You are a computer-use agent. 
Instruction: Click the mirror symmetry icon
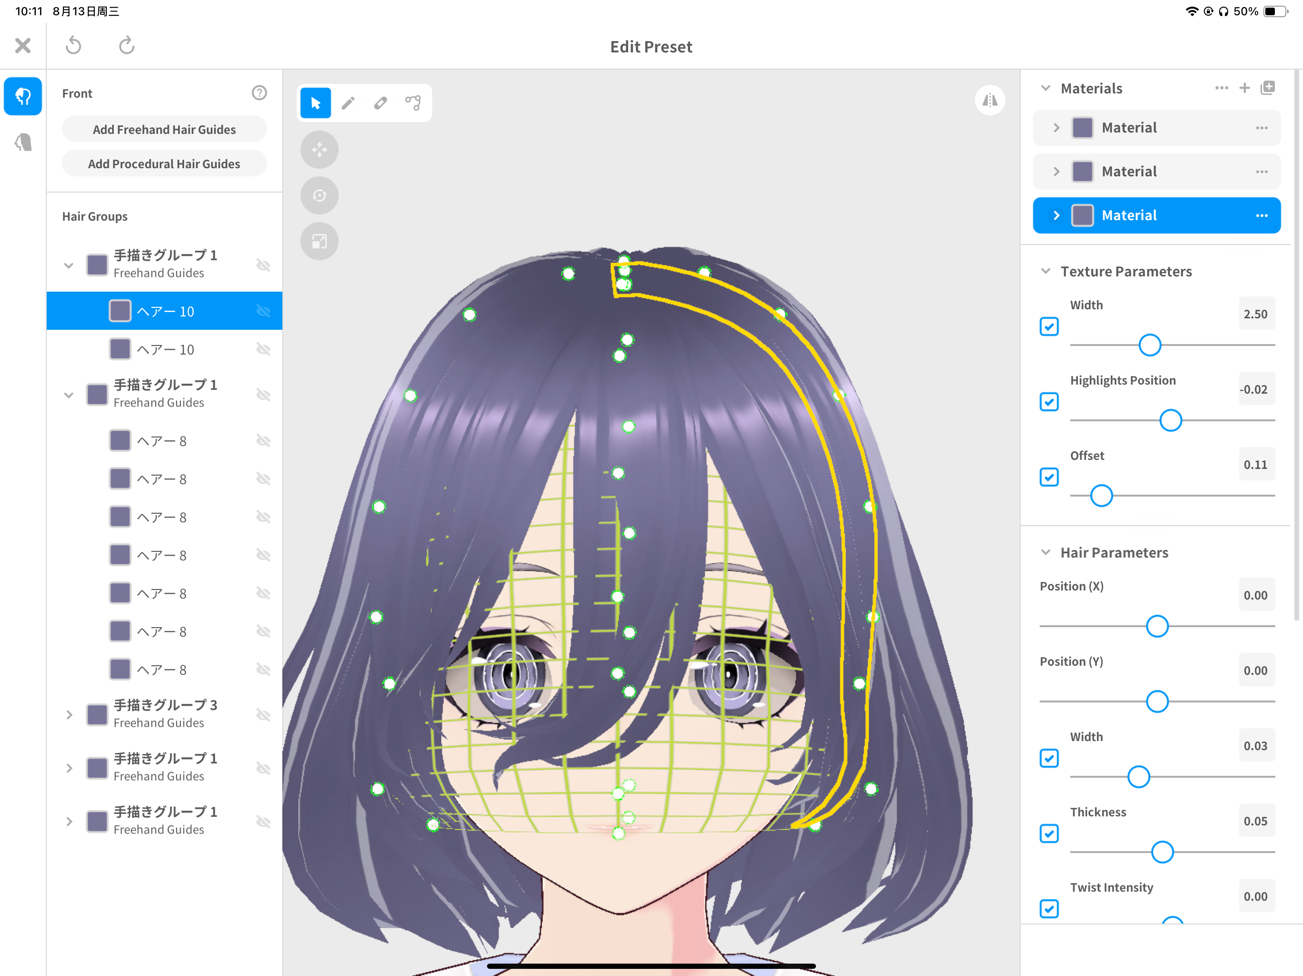[990, 100]
